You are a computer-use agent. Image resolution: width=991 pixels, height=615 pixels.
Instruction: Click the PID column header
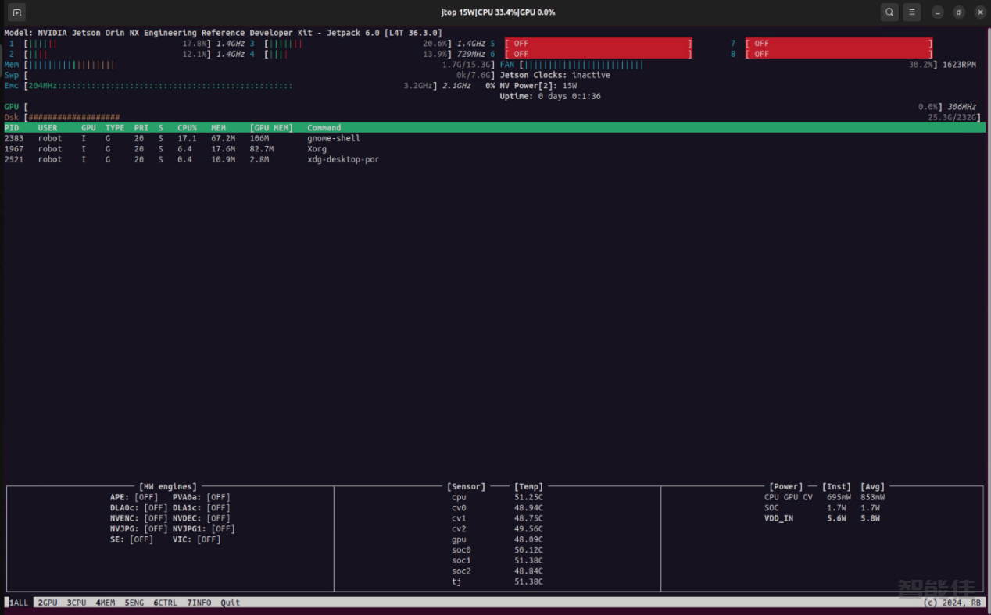point(12,127)
